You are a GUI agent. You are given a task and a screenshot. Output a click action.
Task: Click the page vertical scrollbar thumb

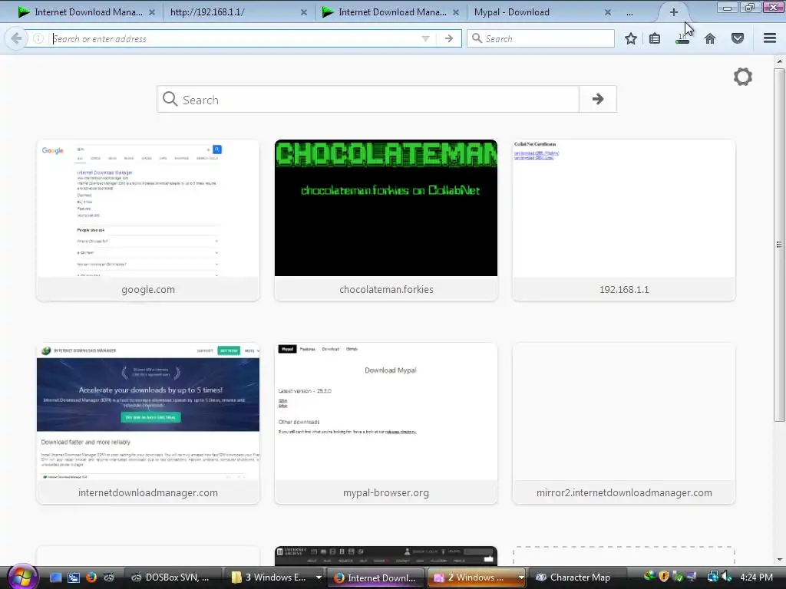pyautogui.click(x=779, y=245)
